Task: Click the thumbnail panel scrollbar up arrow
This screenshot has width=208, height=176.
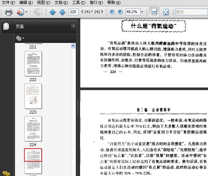Action: [73, 45]
